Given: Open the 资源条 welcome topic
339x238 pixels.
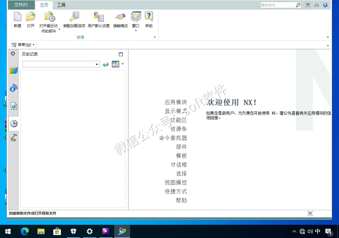Looking at the screenshot, I should click(x=178, y=129).
